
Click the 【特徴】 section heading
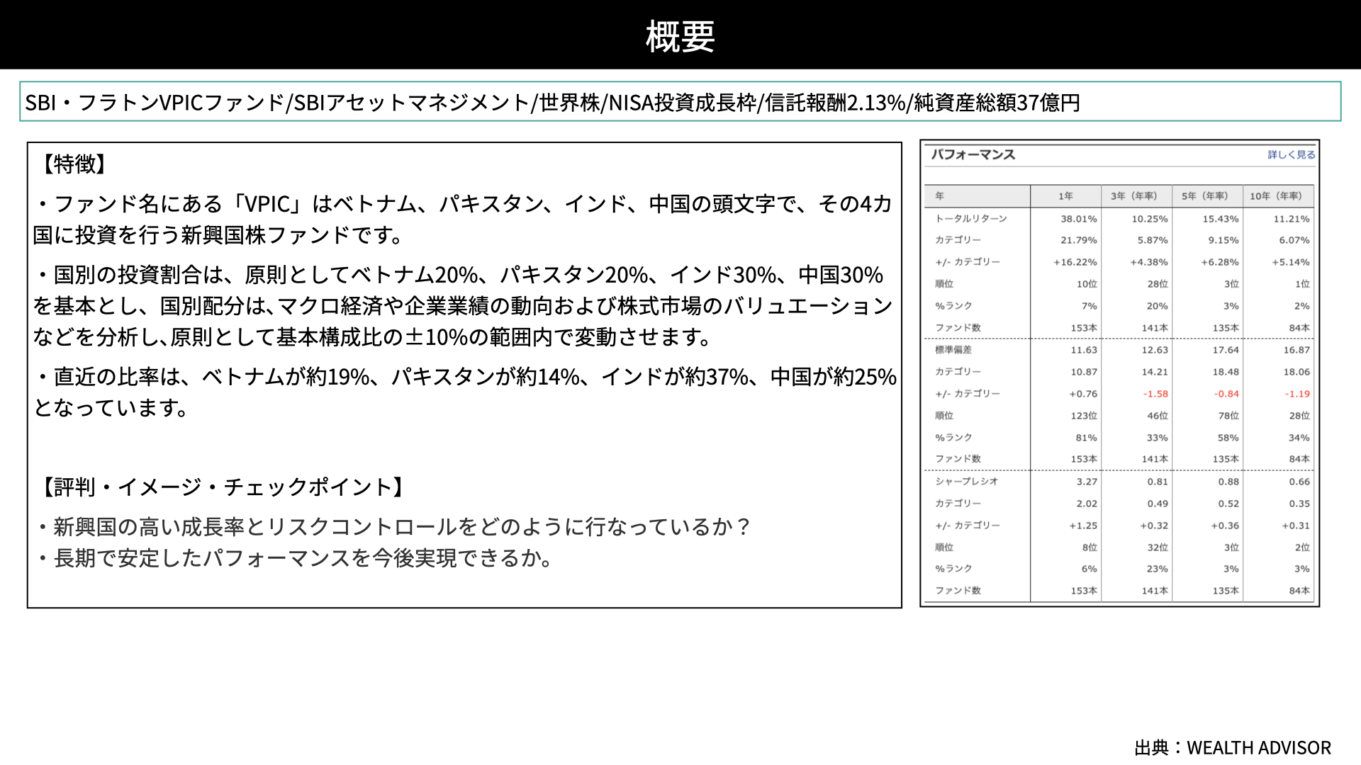74,164
